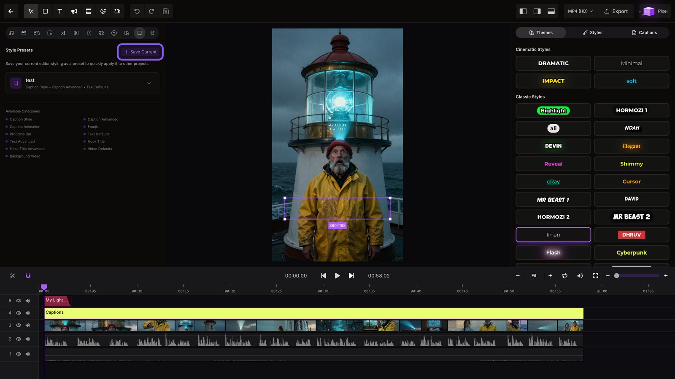675x379 pixels.
Task: Open the MP4 (HD) format dropdown
Action: pyautogui.click(x=580, y=11)
